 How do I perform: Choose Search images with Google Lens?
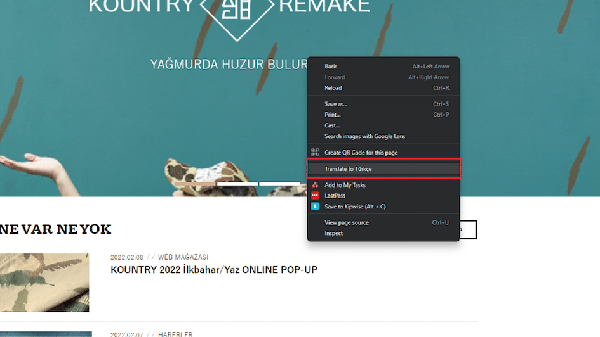(x=383, y=136)
